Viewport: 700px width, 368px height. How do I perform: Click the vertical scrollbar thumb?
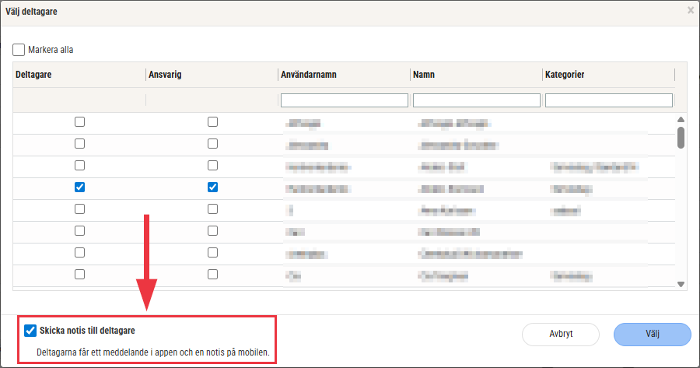pyautogui.click(x=681, y=137)
